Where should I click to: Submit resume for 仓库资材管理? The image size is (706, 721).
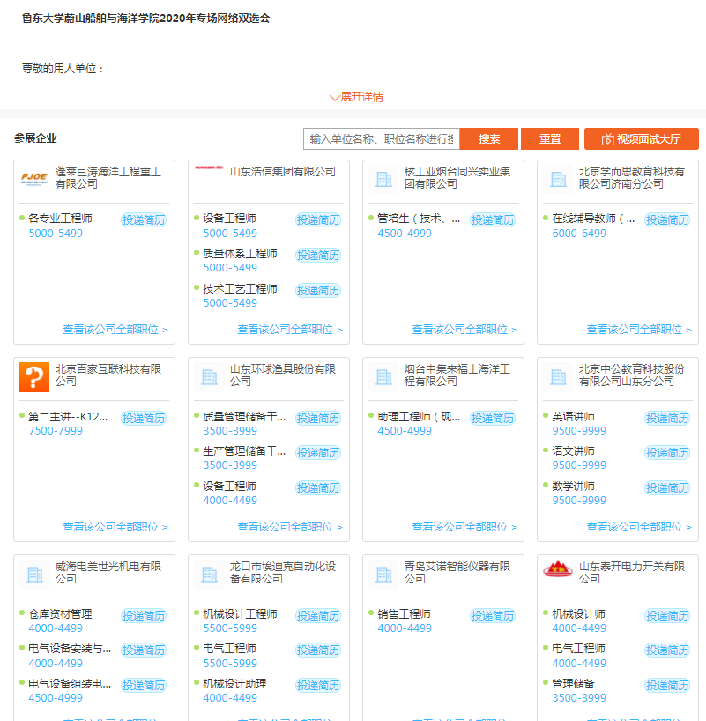click(x=144, y=616)
